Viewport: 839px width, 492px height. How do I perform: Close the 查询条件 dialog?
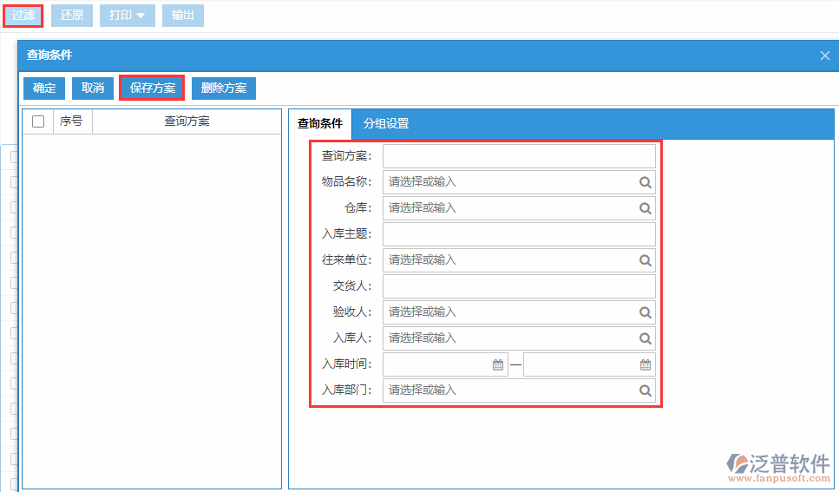[824, 56]
